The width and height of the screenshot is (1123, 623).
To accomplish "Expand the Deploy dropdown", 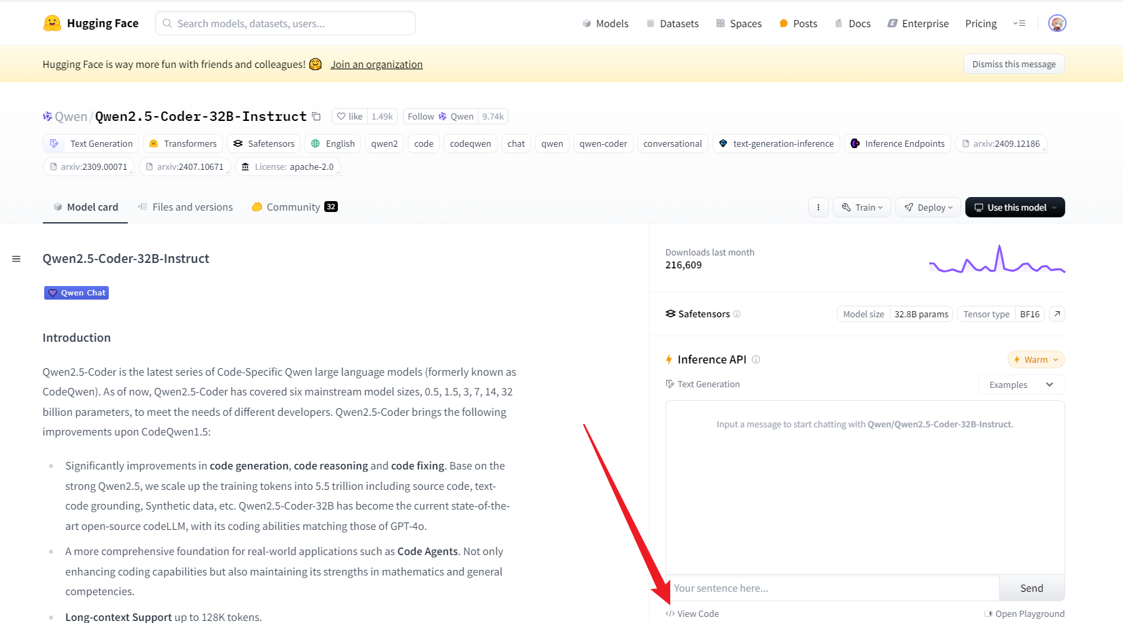I will [928, 207].
